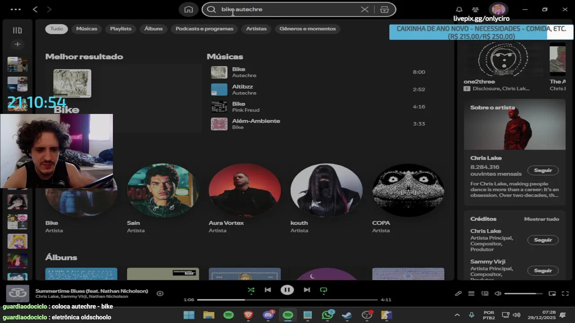Open the Sain artist card
Screen dimensions: 575x323
point(163,197)
